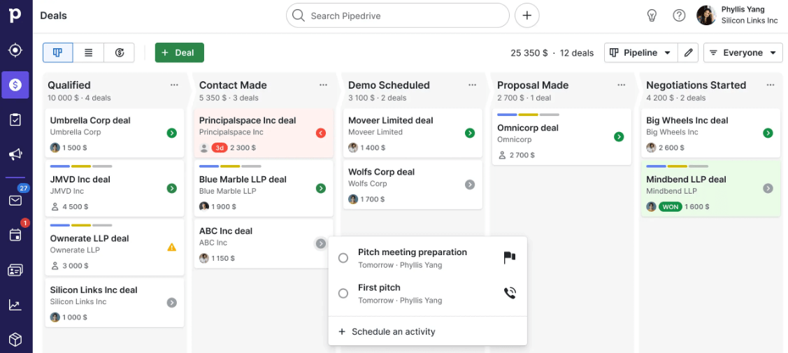Click the lightbulb Sales Assistant icon

click(x=652, y=15)
